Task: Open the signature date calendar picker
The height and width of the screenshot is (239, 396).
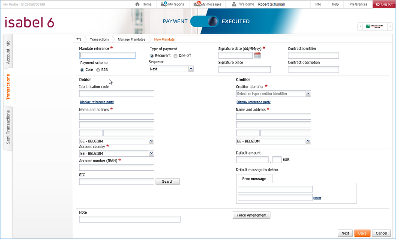Action: (257, 55)
